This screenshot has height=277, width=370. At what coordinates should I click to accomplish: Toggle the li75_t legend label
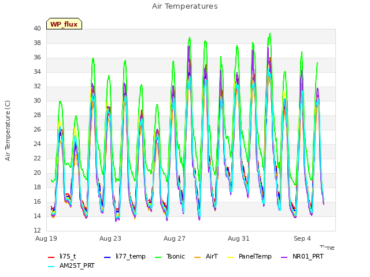coord(68,256)
